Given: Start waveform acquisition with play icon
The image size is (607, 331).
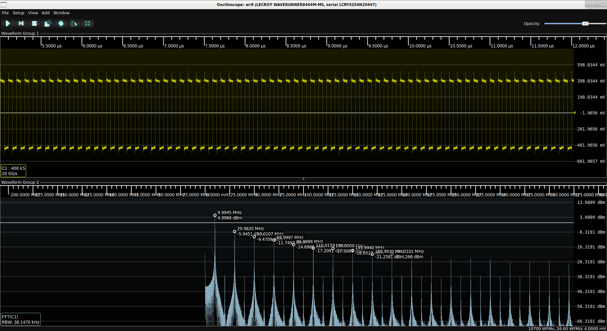Looking at the screenshot, I should click(8, 23).
